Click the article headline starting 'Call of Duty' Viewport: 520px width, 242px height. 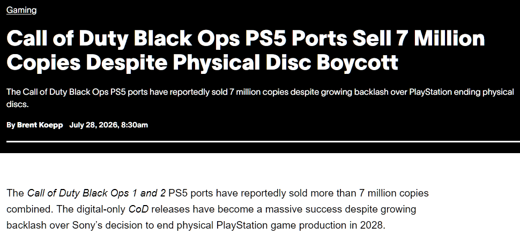tap(246, 50)
